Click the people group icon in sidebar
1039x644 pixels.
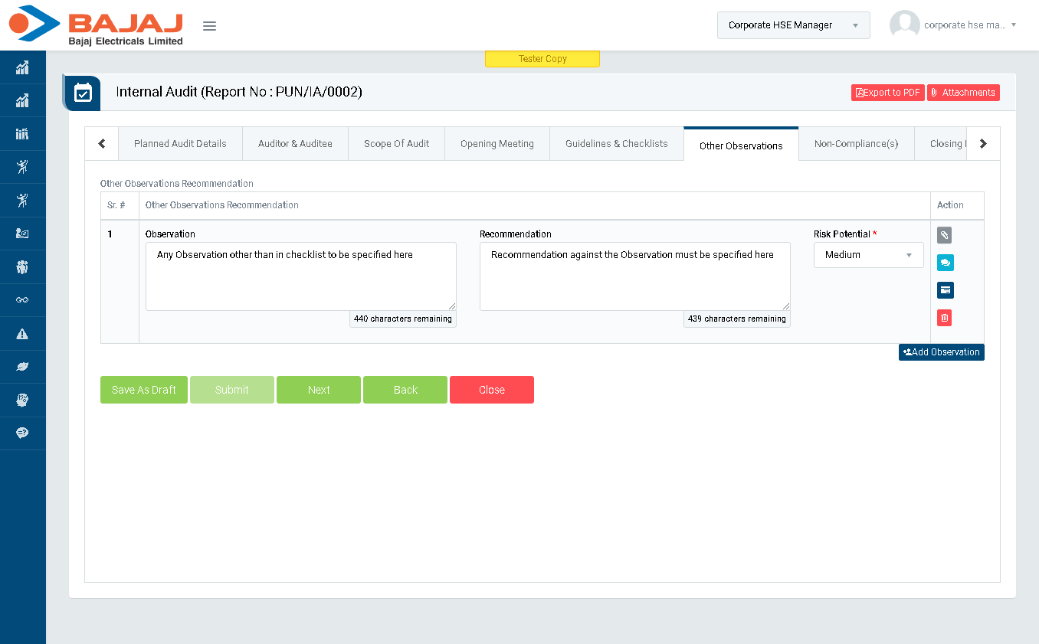22,267
